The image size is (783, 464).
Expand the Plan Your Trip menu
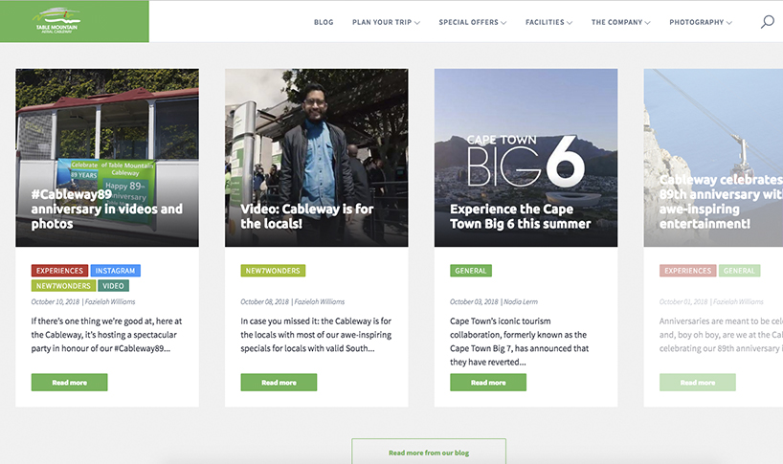(386, 22)
